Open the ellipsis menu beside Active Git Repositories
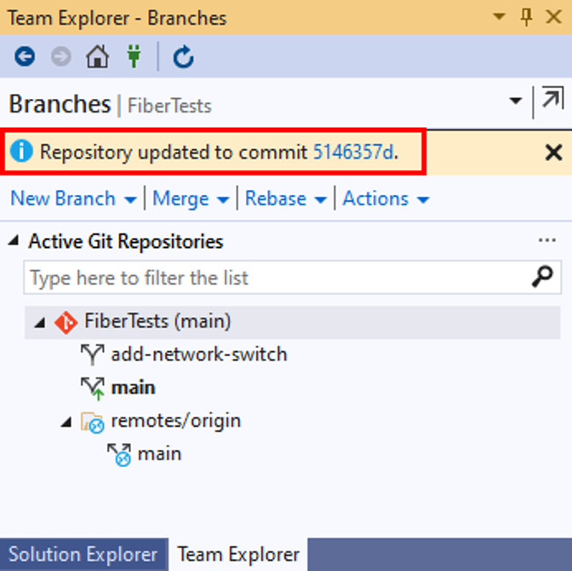572x571 pixels. pyautogui.click(x=546, y=240)
